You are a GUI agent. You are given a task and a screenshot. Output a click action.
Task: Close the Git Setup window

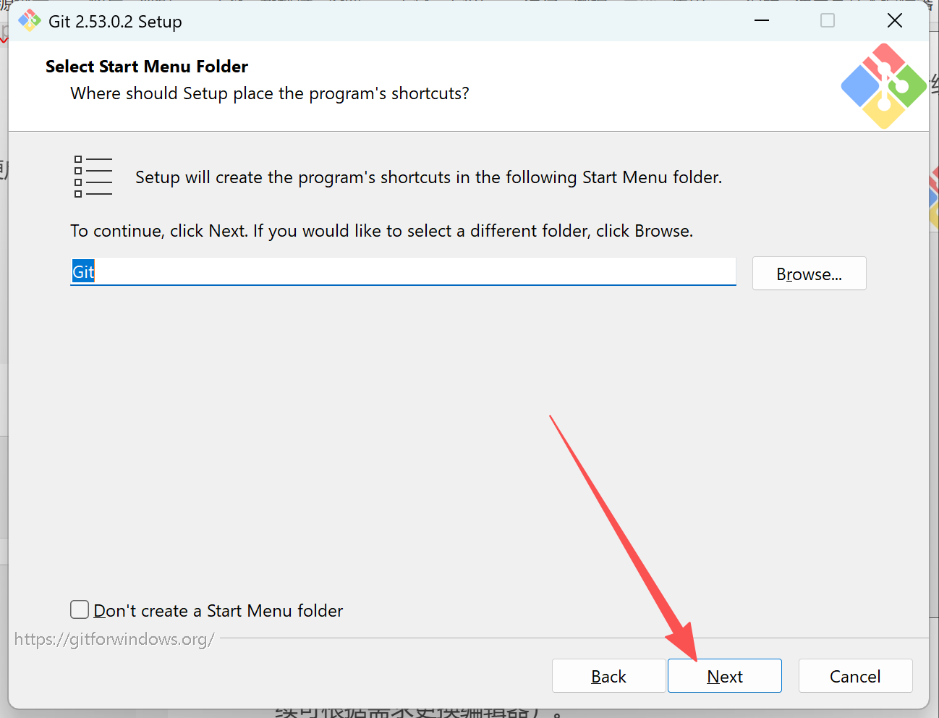[895, 20]
